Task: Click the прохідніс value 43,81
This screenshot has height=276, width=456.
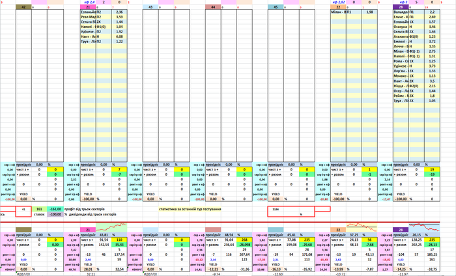Action: click(104, 235)
